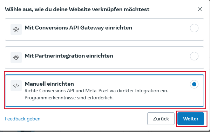The image size is (210, 132).
Task: Pick the highlighted Manuell einrichten card
Action: click(x=104, y=91)
